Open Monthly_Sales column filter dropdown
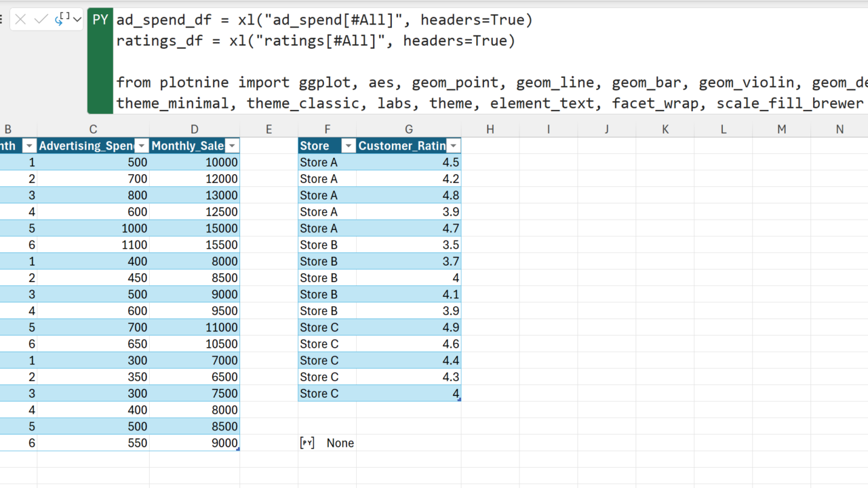 click(x=232, y=146)
